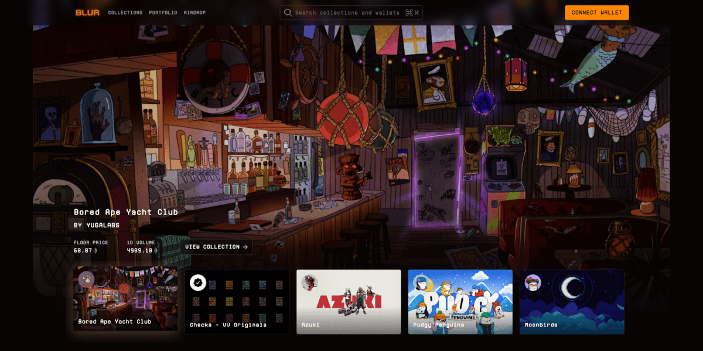Open the Portfolio page

[163, 12]
